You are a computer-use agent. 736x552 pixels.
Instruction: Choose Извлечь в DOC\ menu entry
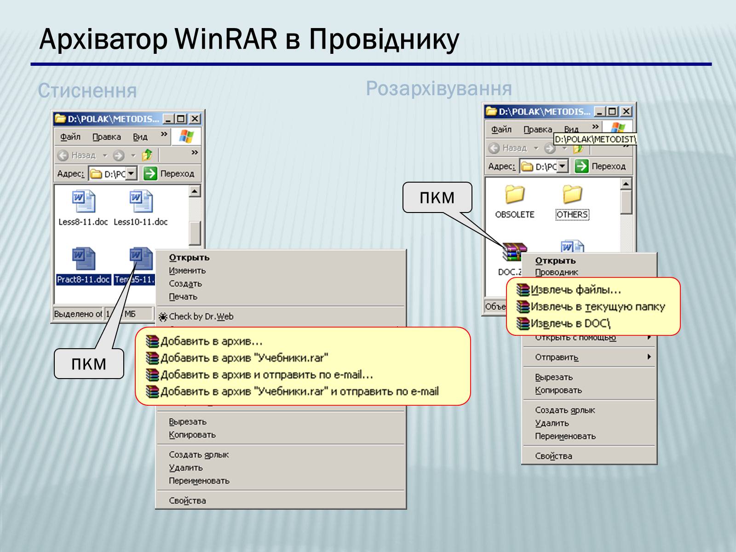[x=570, y=323]
